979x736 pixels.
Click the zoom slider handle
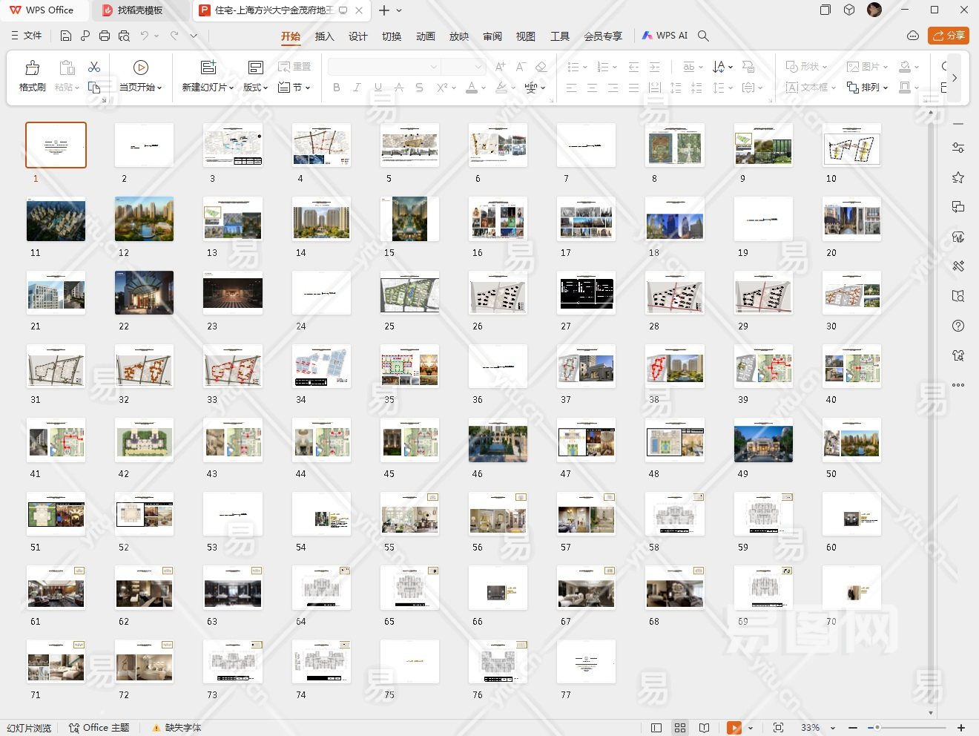coord(877,728)
